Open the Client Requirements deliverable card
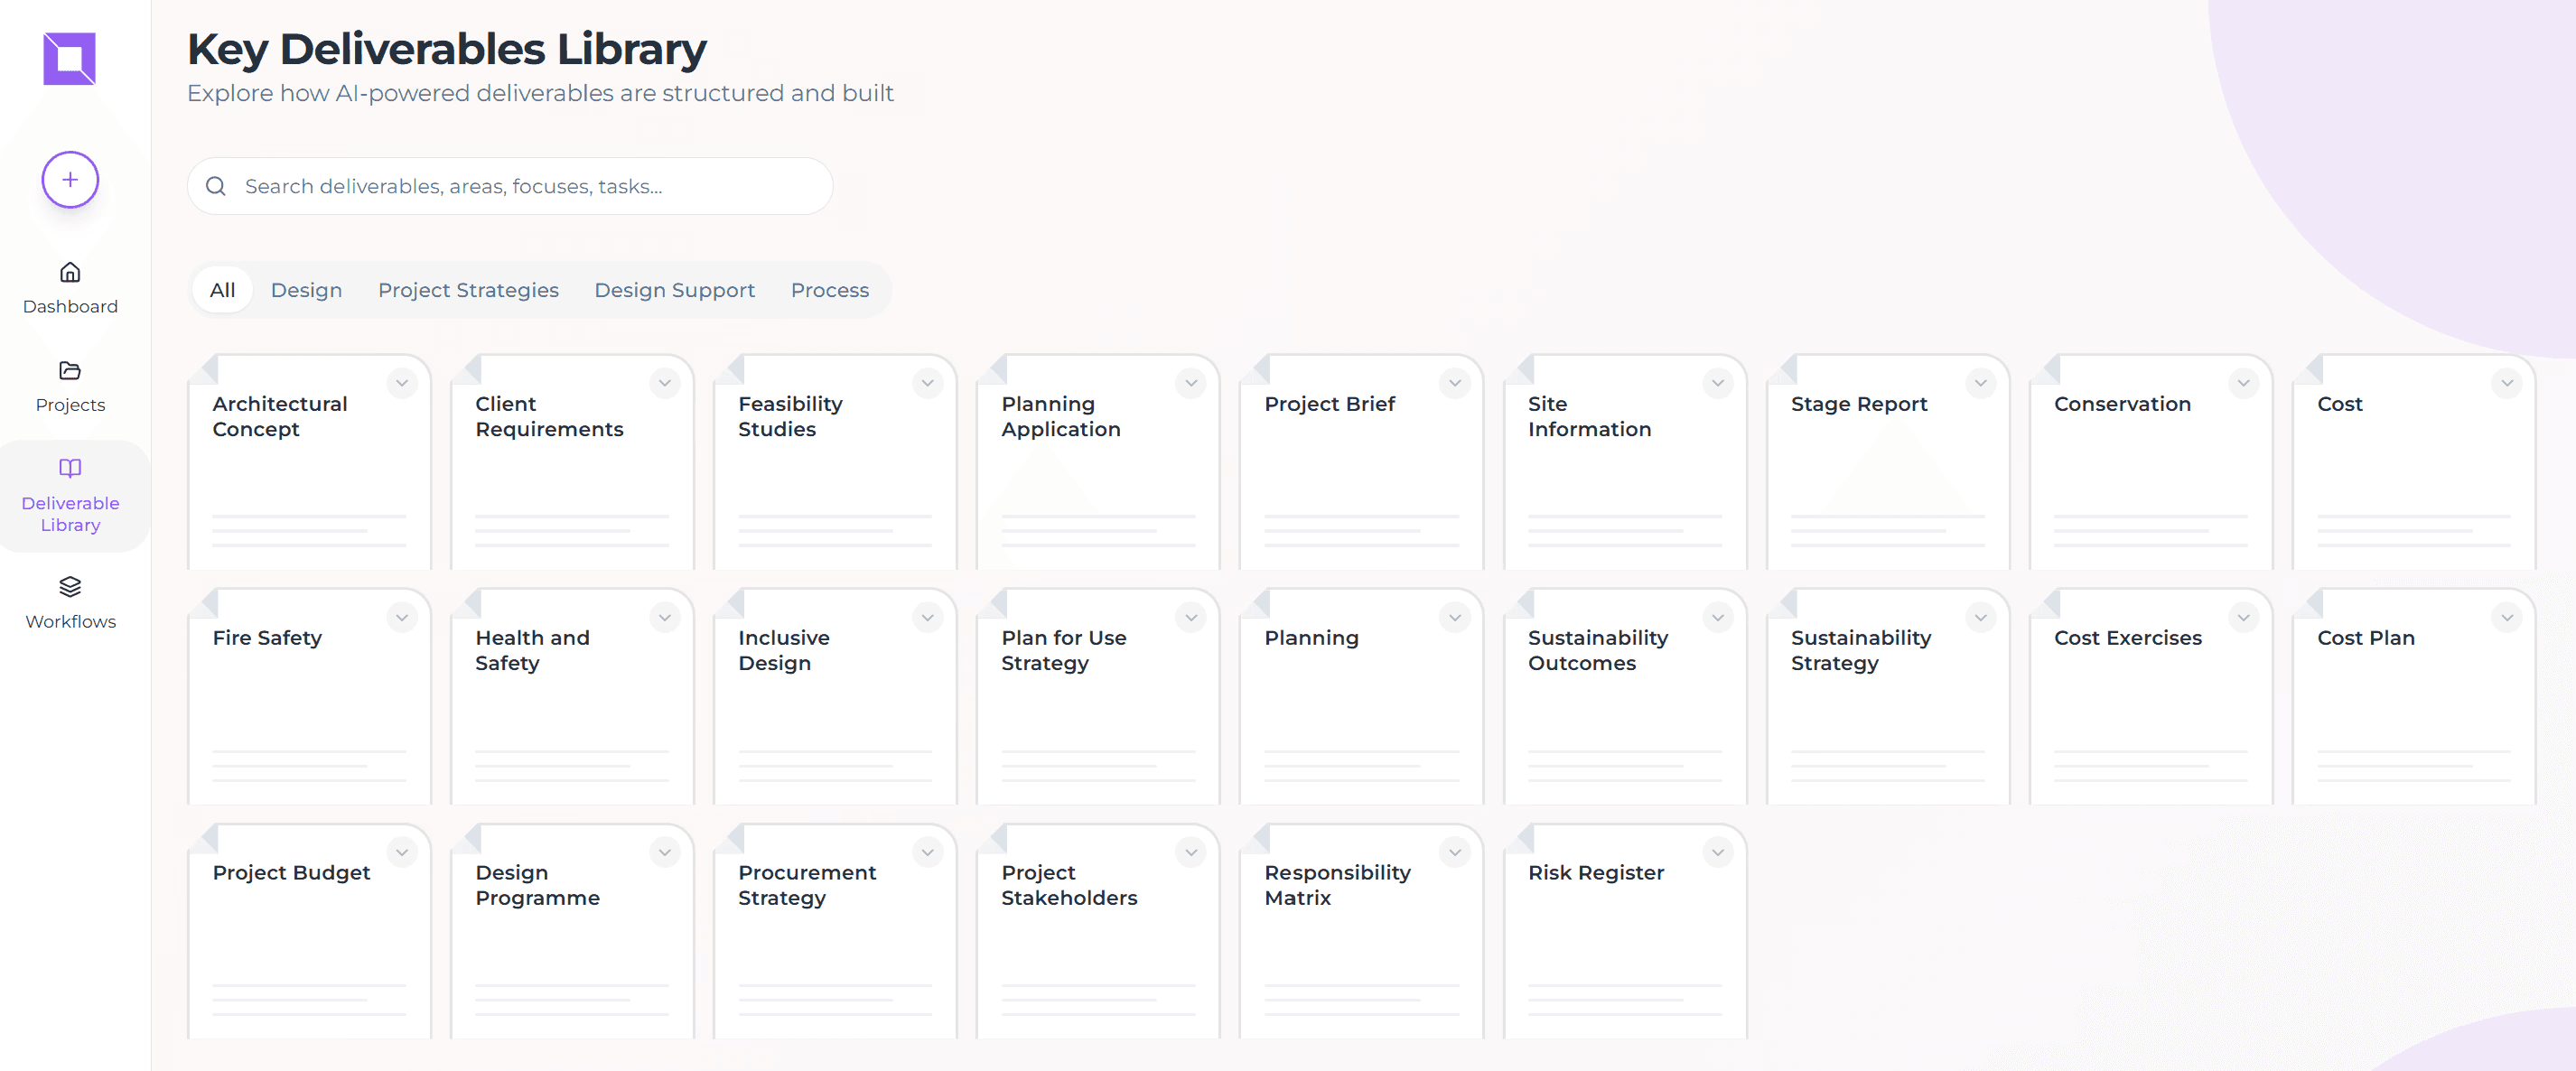2576x1071 pixels. coord(572,462)
